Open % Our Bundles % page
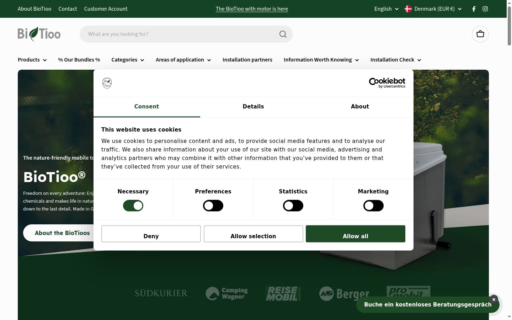Screen dimensions: 512x320 [x=79, y=60]
